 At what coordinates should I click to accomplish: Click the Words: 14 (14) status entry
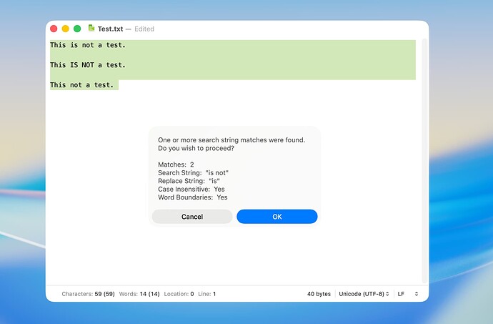139,294
